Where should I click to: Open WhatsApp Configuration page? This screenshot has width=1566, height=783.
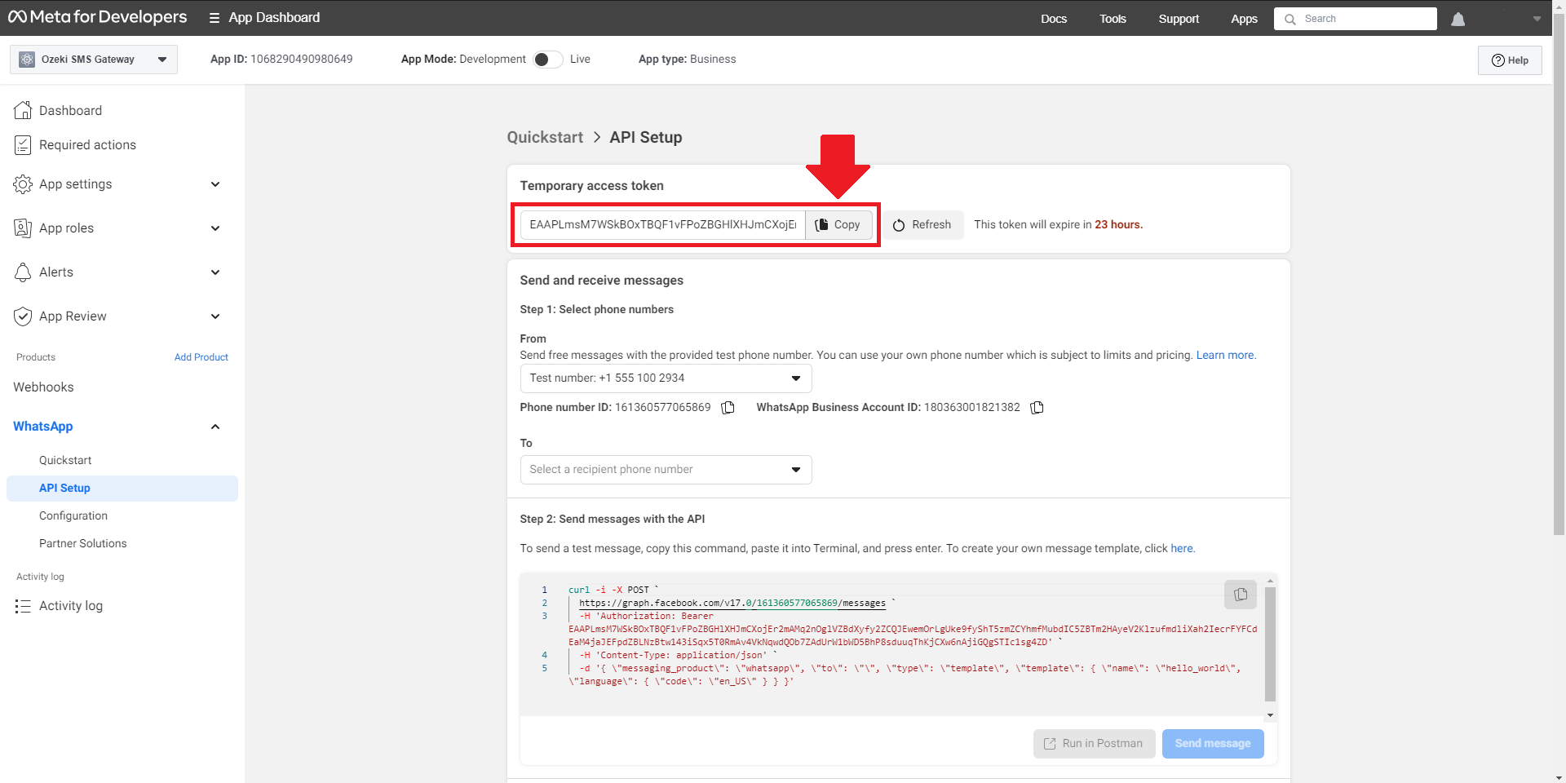pos(73,515)
